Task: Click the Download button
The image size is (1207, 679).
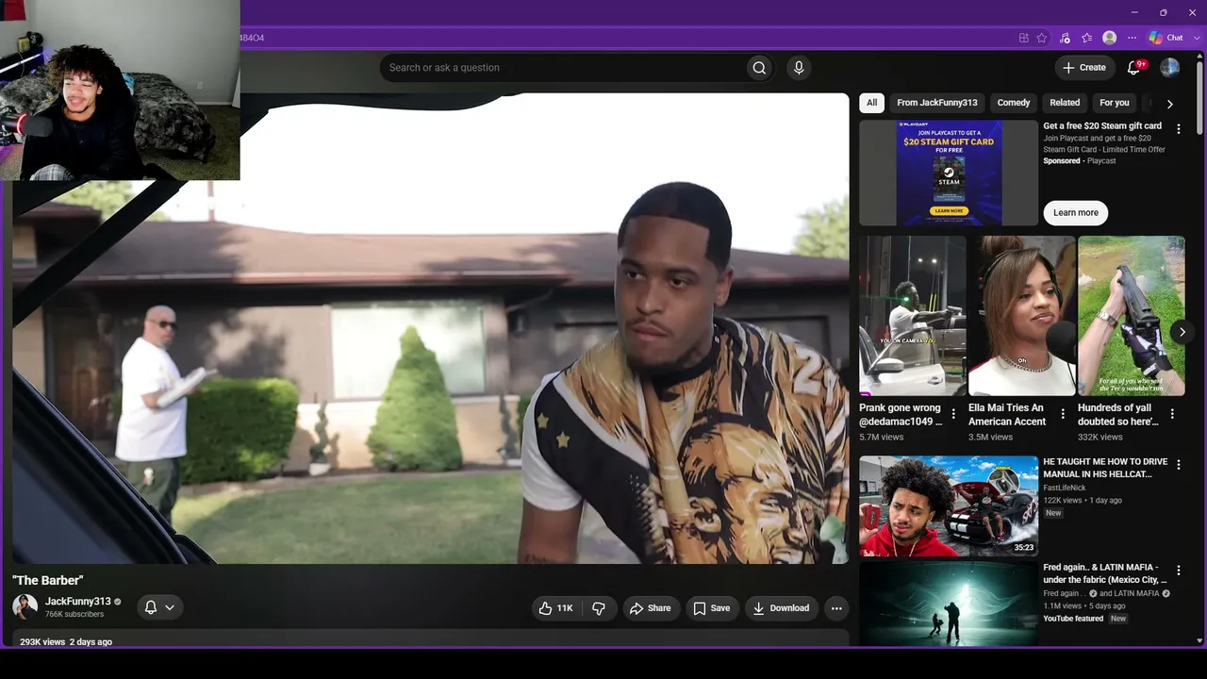Action: point(781,608)
